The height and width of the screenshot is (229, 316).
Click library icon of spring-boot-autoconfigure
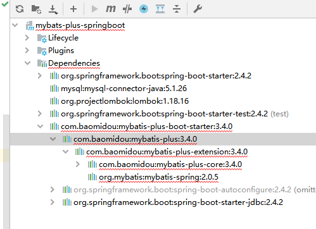pyautogui.click(x=67, y=190)
